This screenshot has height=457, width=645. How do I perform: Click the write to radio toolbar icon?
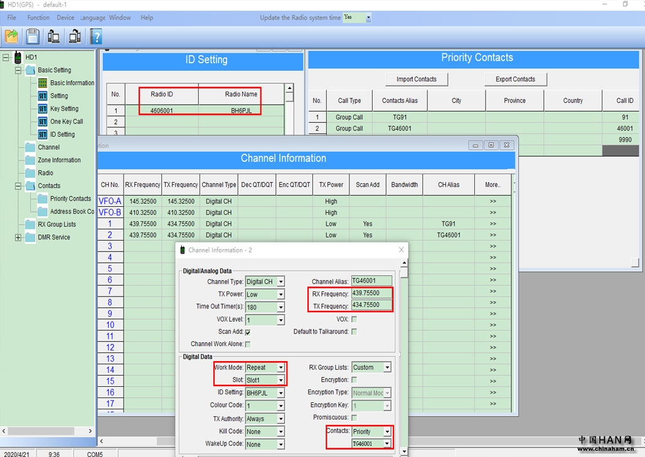(75, 36)
